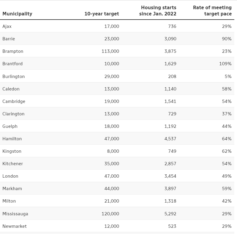Click the Municipality column header
237x234 pixels.
coord(17,14)
